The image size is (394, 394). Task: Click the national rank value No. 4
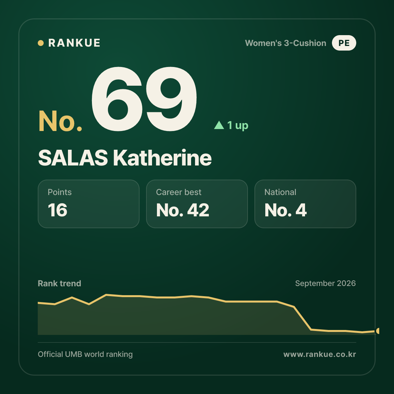point(286,210)
